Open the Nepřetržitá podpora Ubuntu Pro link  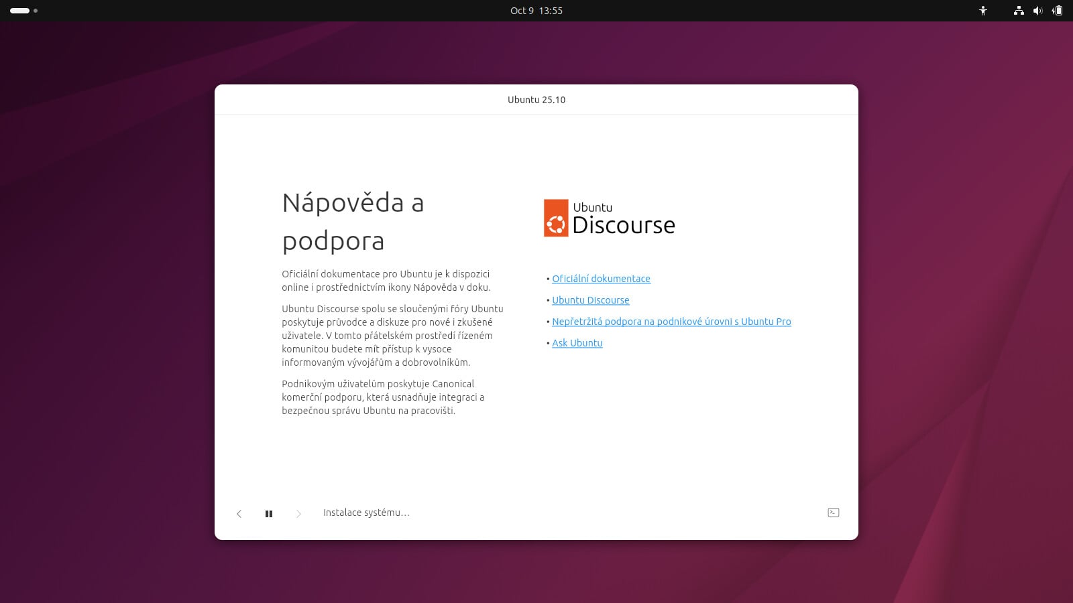(x=671, y=322)
